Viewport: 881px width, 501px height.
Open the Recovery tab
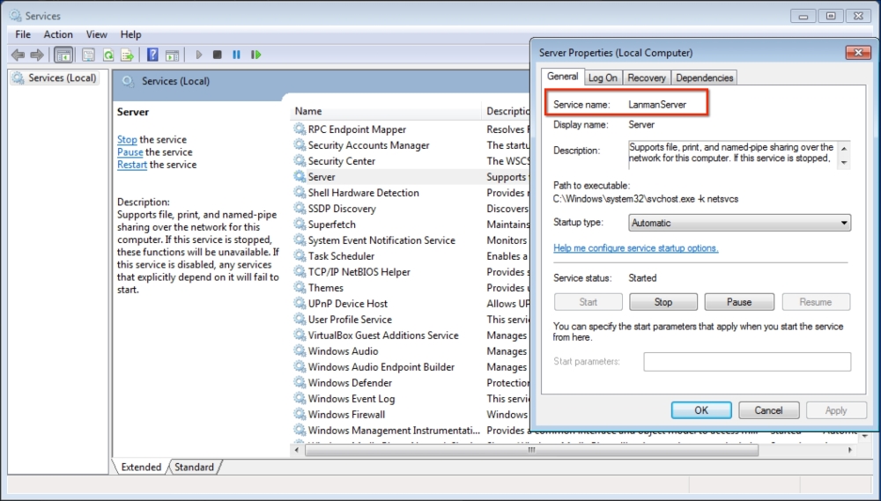point(647,77)
